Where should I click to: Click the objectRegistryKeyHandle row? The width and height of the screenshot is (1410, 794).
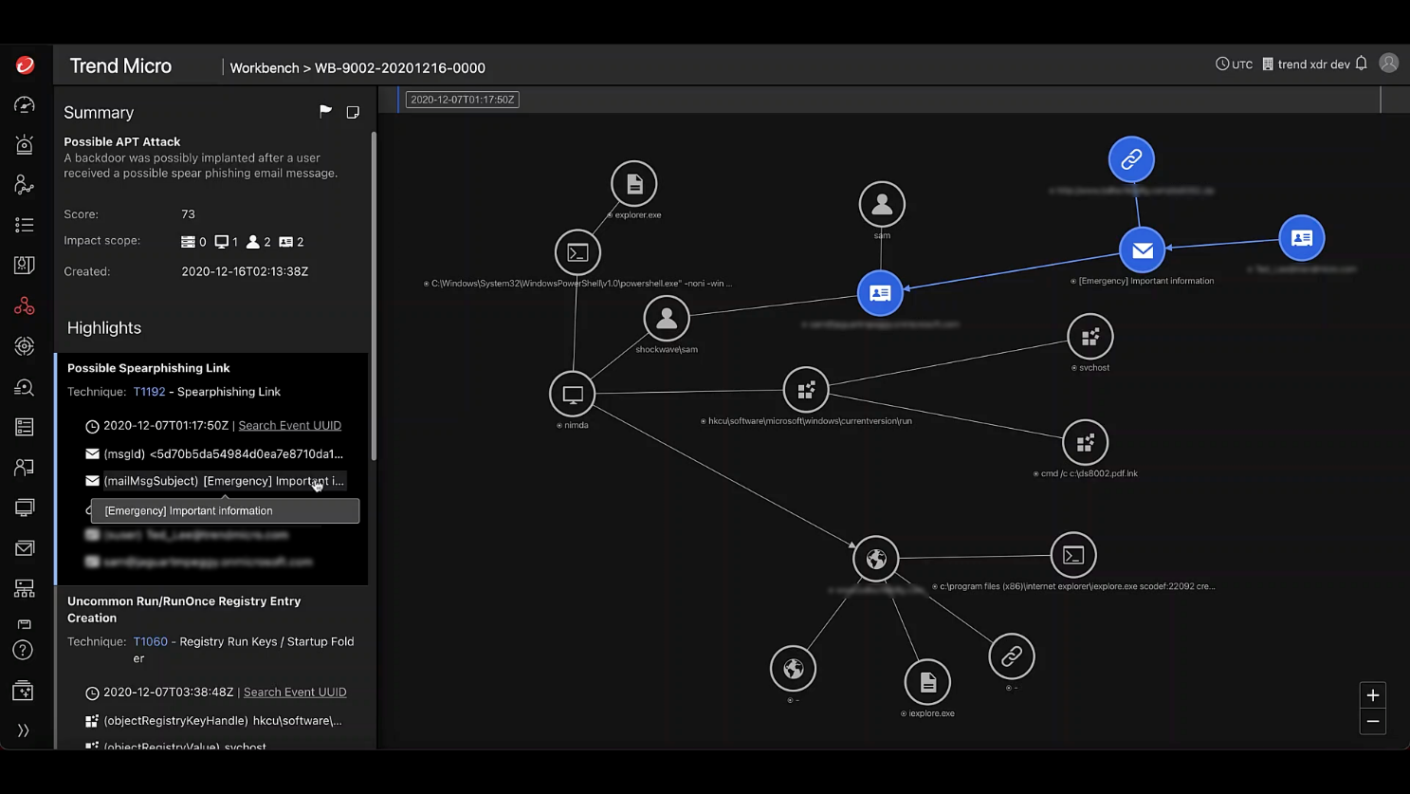[x=215, y=721]
